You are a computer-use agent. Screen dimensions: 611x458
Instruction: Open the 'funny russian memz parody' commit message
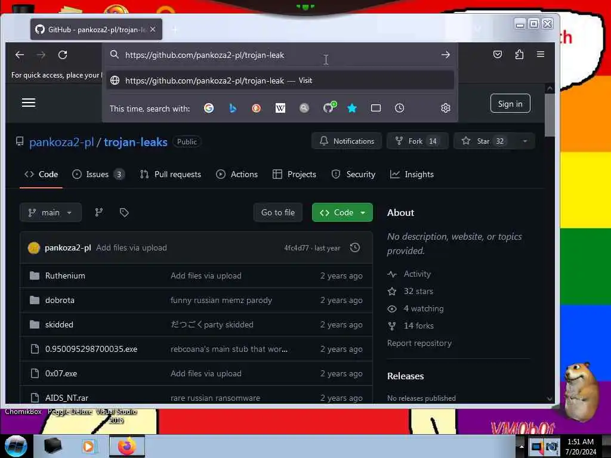pyautogui.click(x=221, y=301)
